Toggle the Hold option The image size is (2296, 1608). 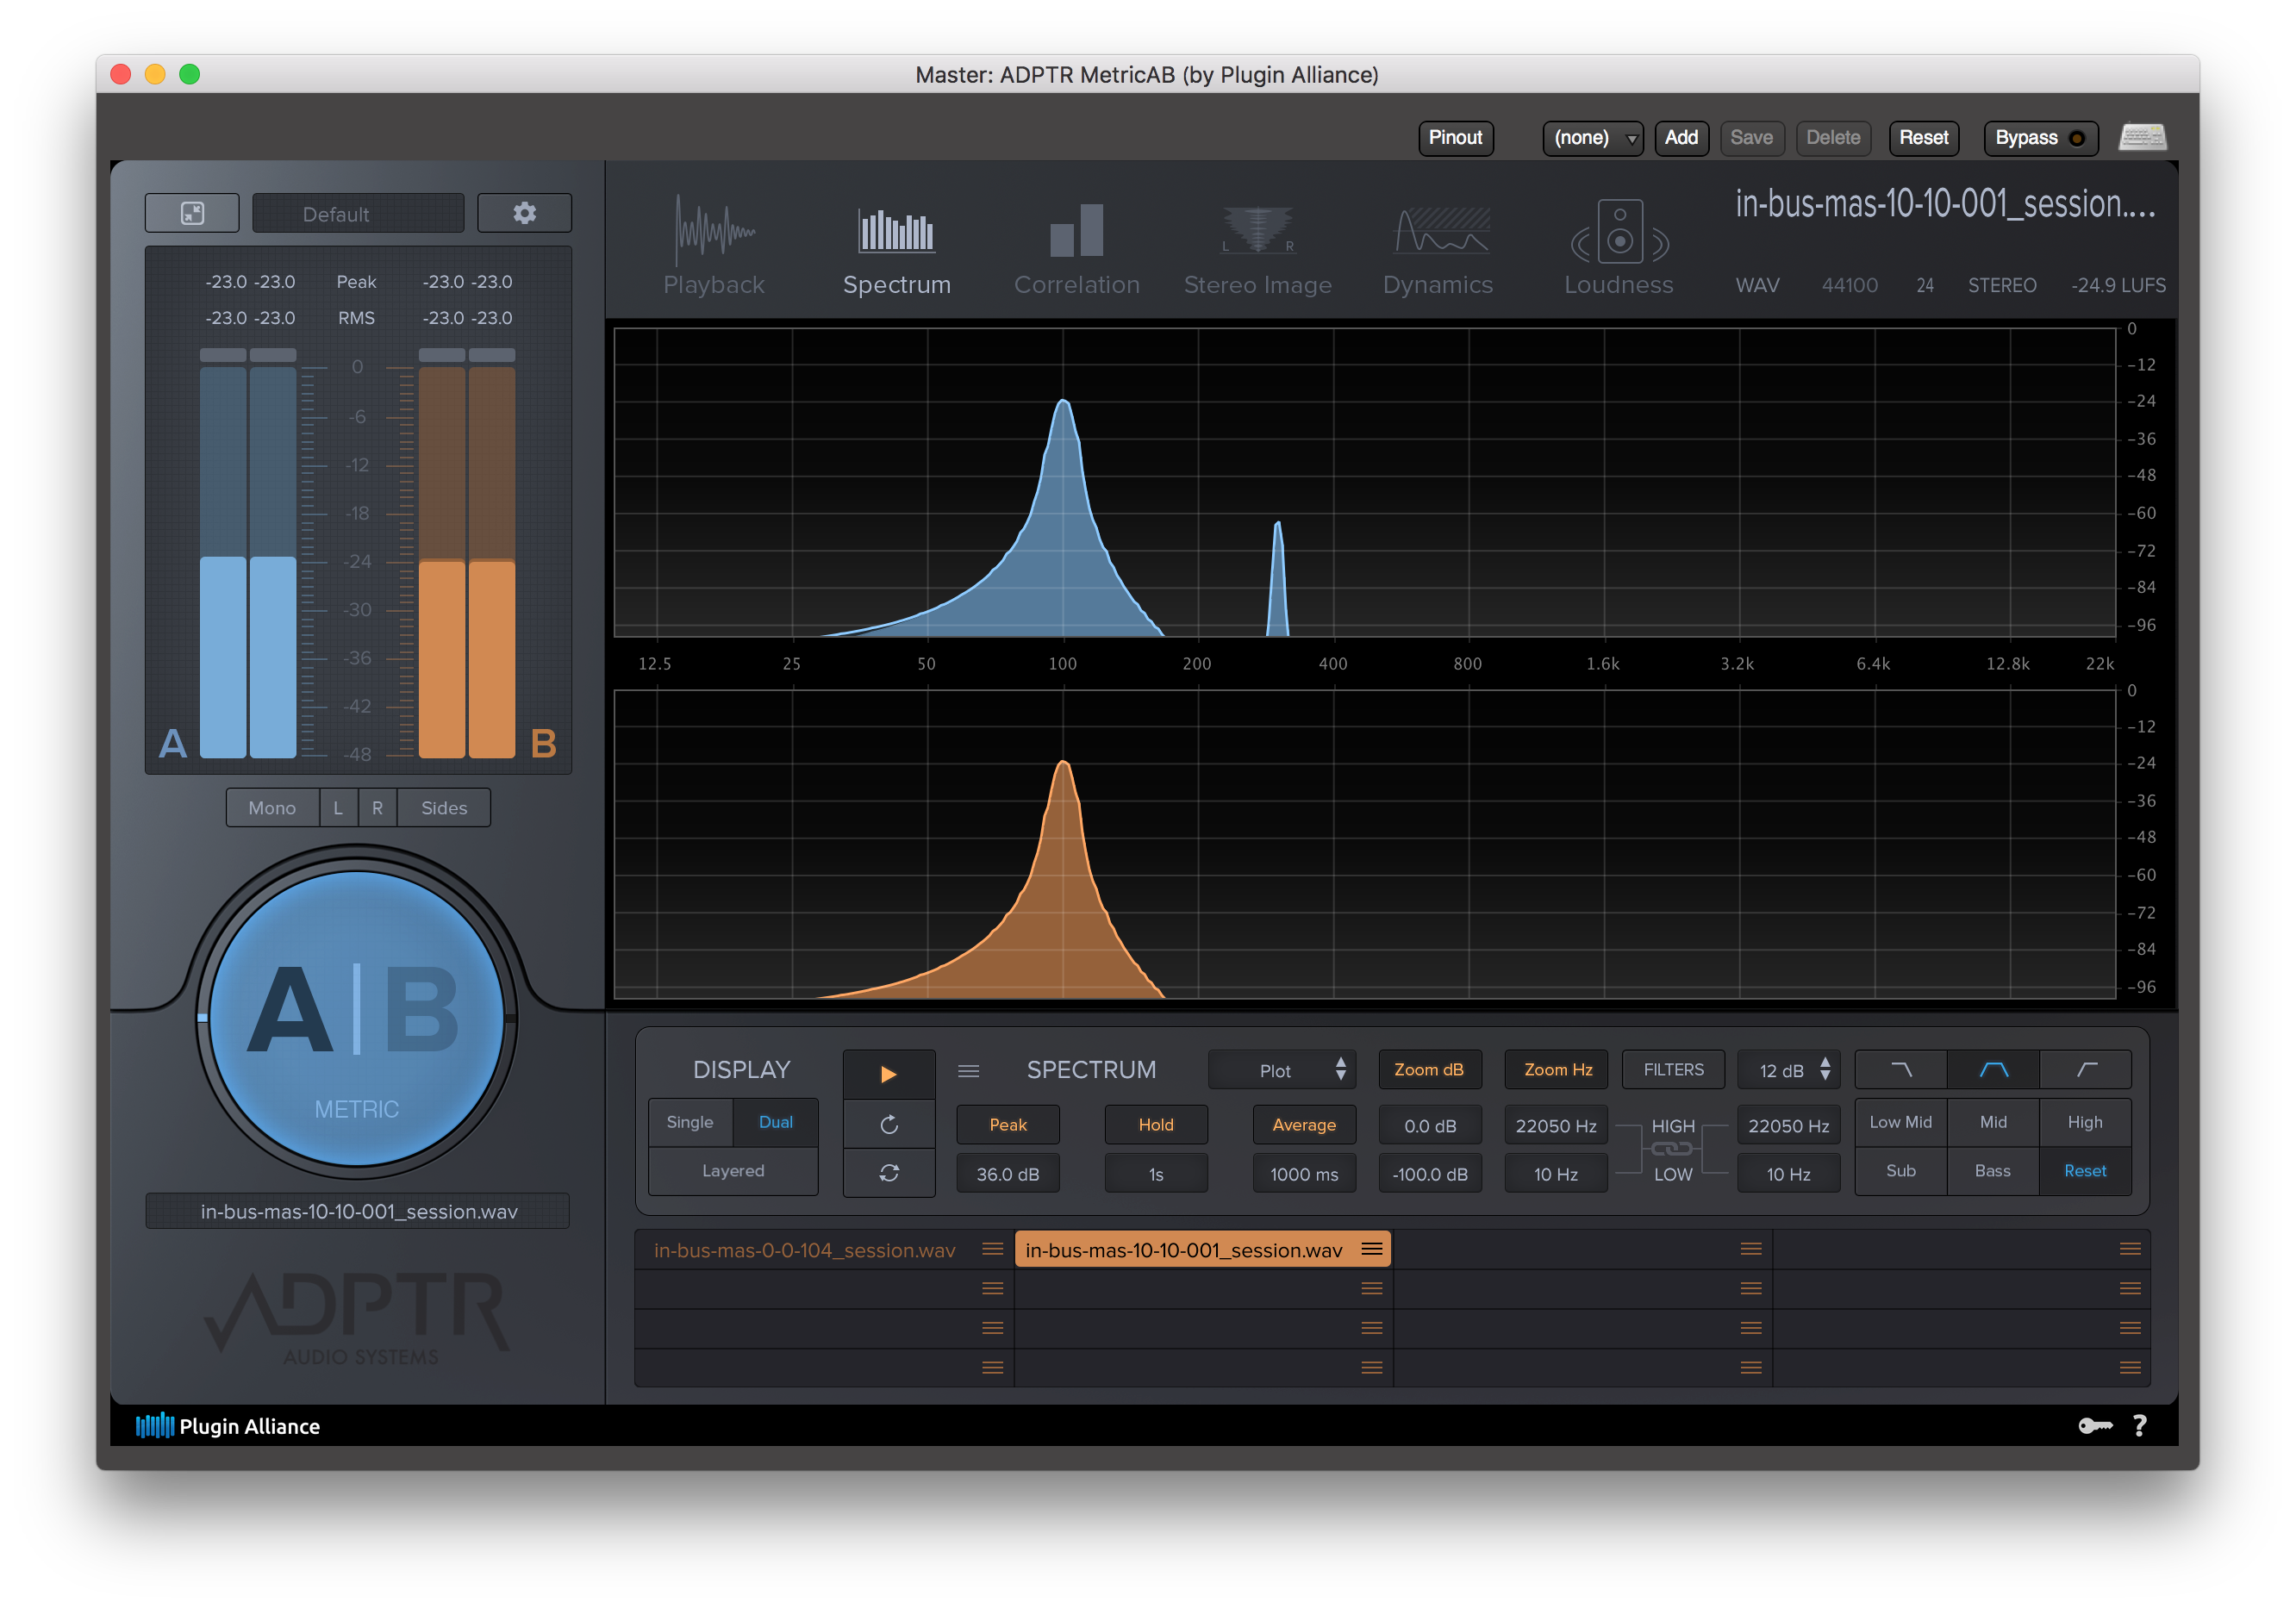(x=1156, y=1125)
